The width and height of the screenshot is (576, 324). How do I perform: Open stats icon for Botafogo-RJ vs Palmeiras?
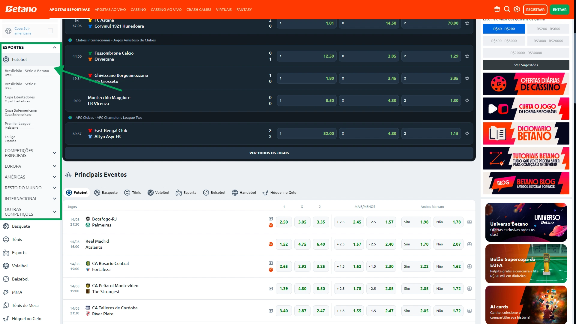pos(469,222)
